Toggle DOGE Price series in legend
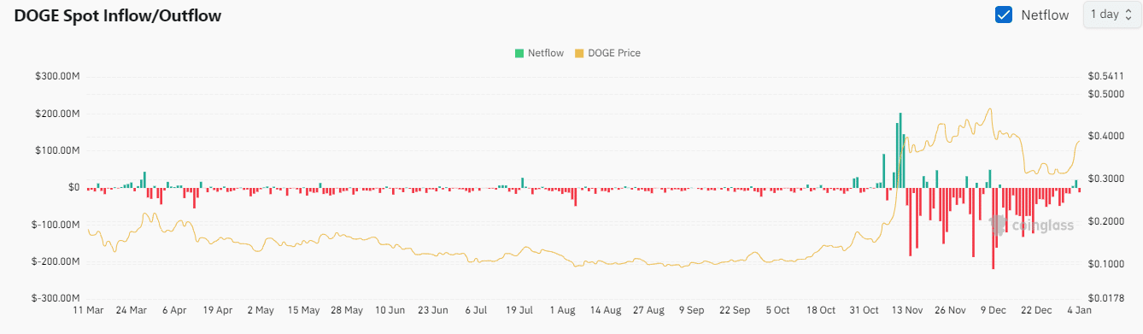The image size is (1143, 334). pyautogui.click(x=607, y=53)
